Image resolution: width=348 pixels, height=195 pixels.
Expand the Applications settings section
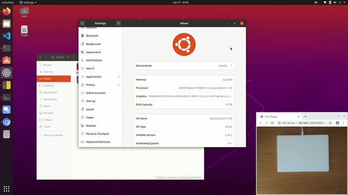pos(100,77)
